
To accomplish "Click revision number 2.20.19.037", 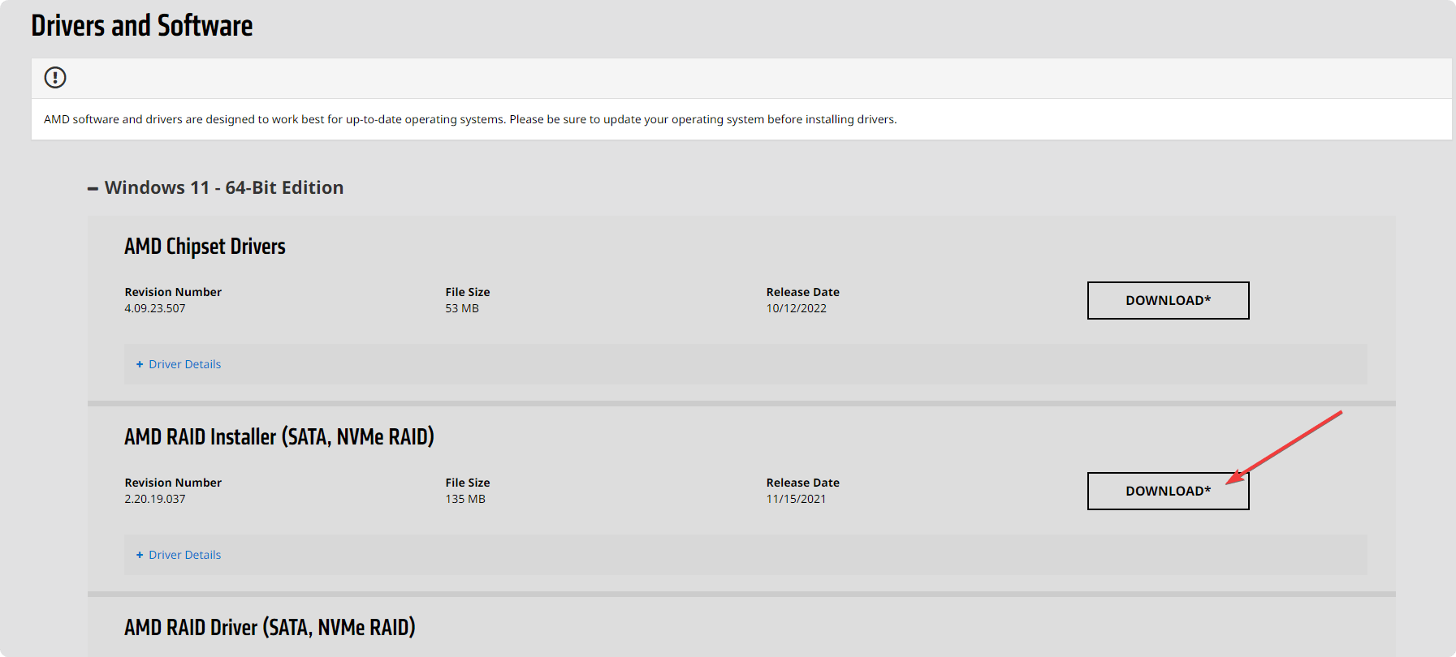I will click(155, 499).
